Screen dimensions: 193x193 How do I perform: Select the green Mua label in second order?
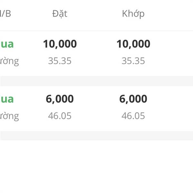coord(7,99)
